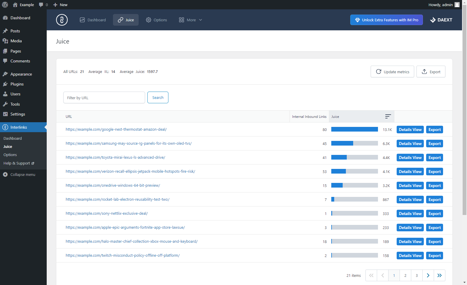Open the apple-epic-arguments-fortnite URL link

pyautogui.click(x=125, y=227)
